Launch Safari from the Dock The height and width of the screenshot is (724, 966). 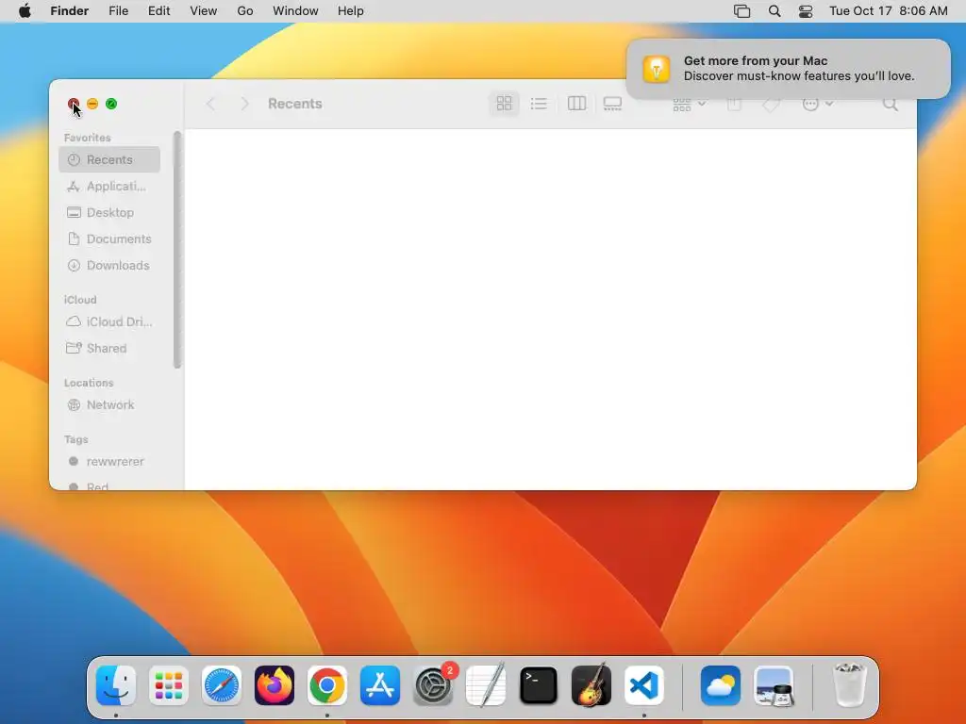click(221, 685)
